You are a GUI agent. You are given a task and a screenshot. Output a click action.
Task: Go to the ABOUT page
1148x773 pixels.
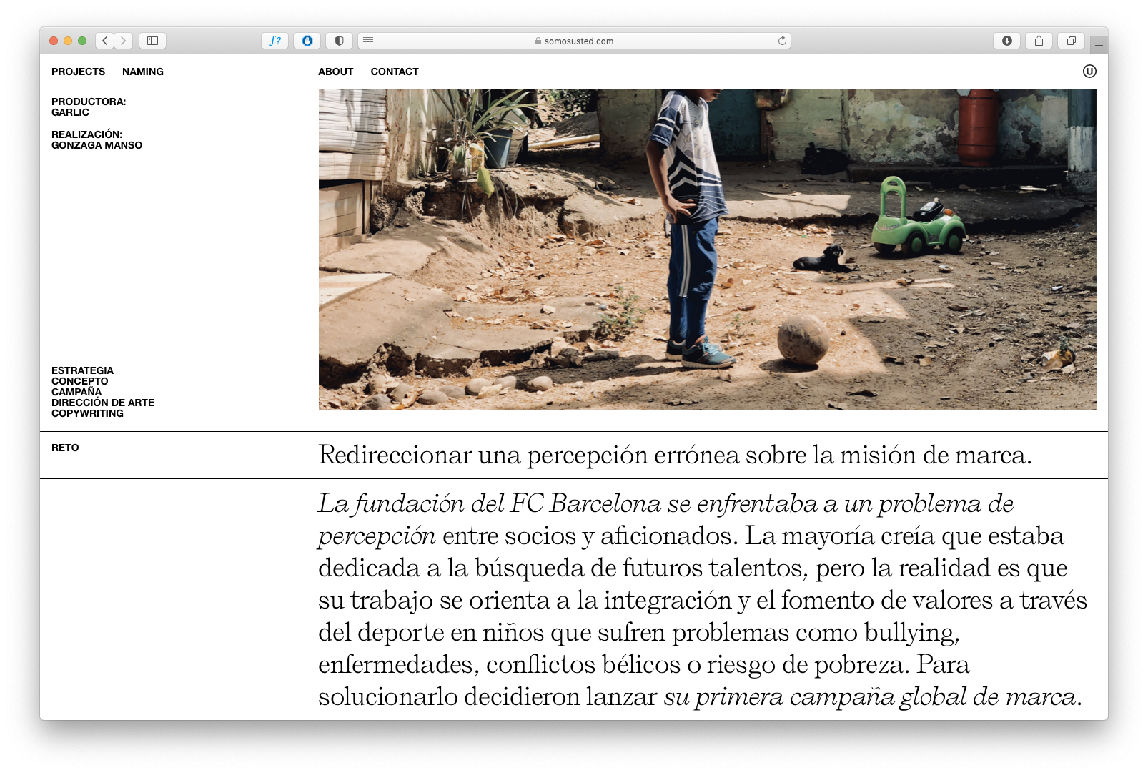point(335,72)
